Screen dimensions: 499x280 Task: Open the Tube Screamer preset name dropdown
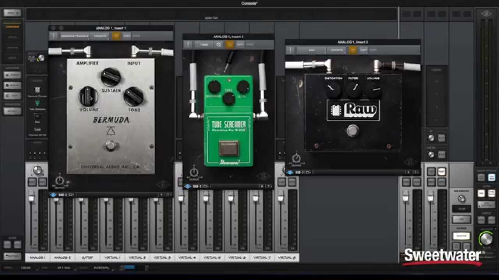click(204, 44)
